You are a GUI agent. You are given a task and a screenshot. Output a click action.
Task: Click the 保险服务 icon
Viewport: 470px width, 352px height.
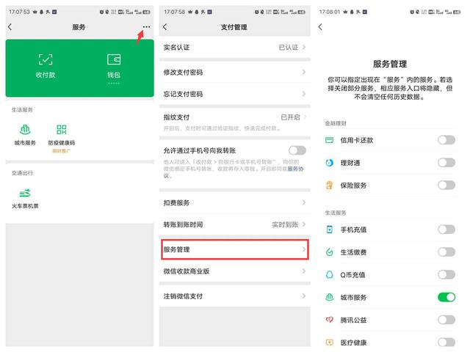(330, 186)
